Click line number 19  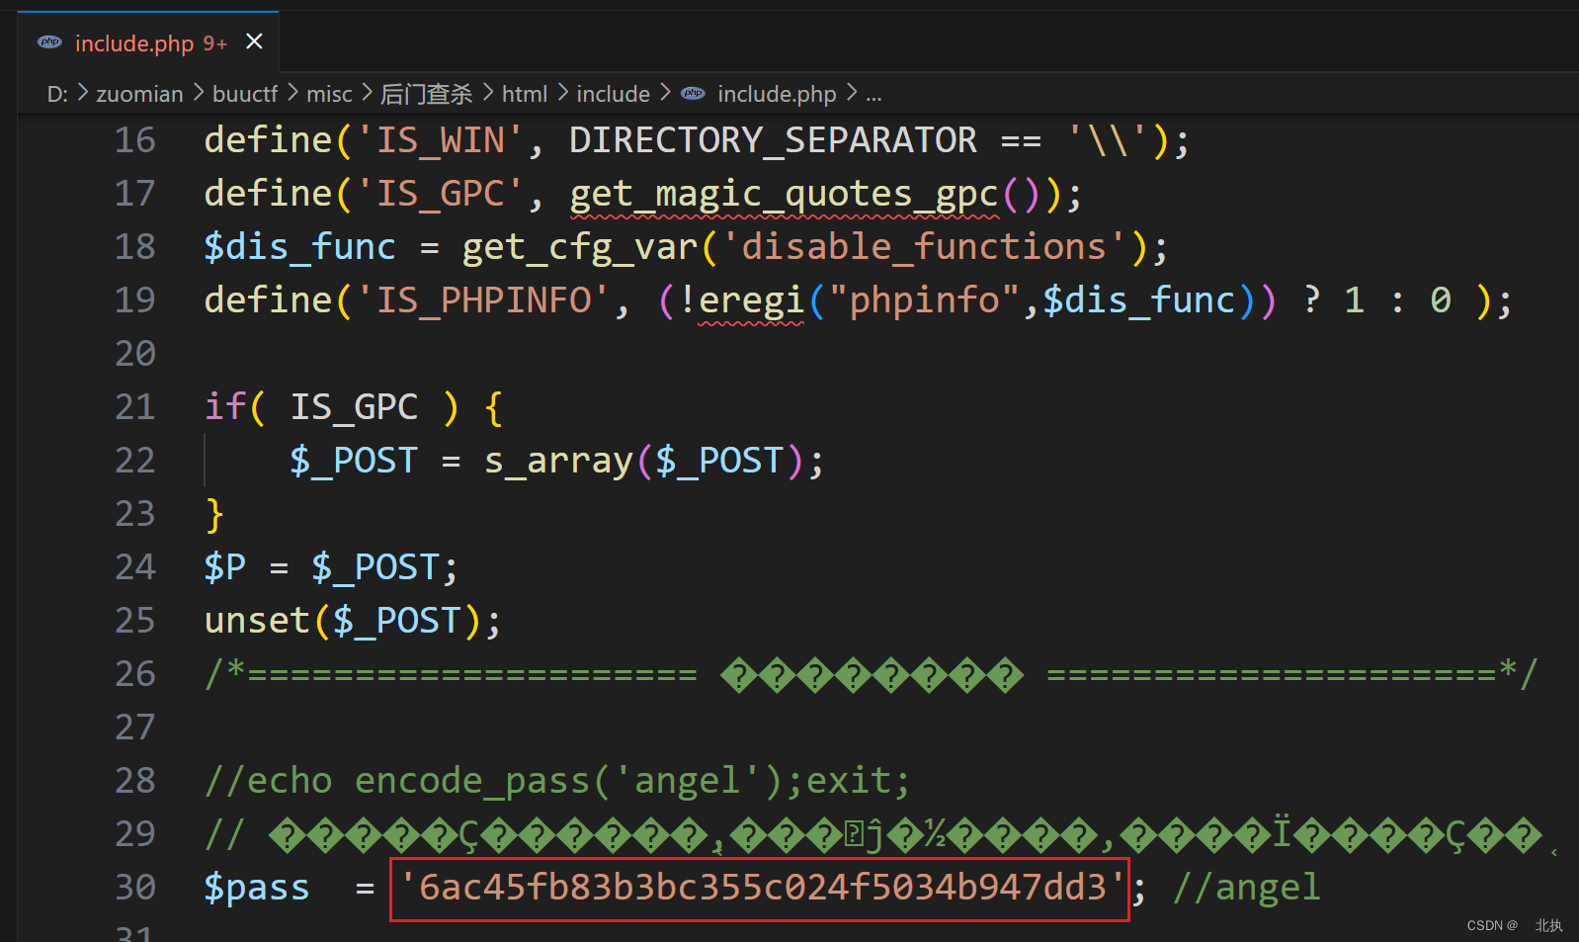[135, 300]
